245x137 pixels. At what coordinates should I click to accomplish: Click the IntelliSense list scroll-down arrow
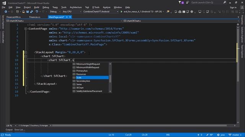[110, 91]
